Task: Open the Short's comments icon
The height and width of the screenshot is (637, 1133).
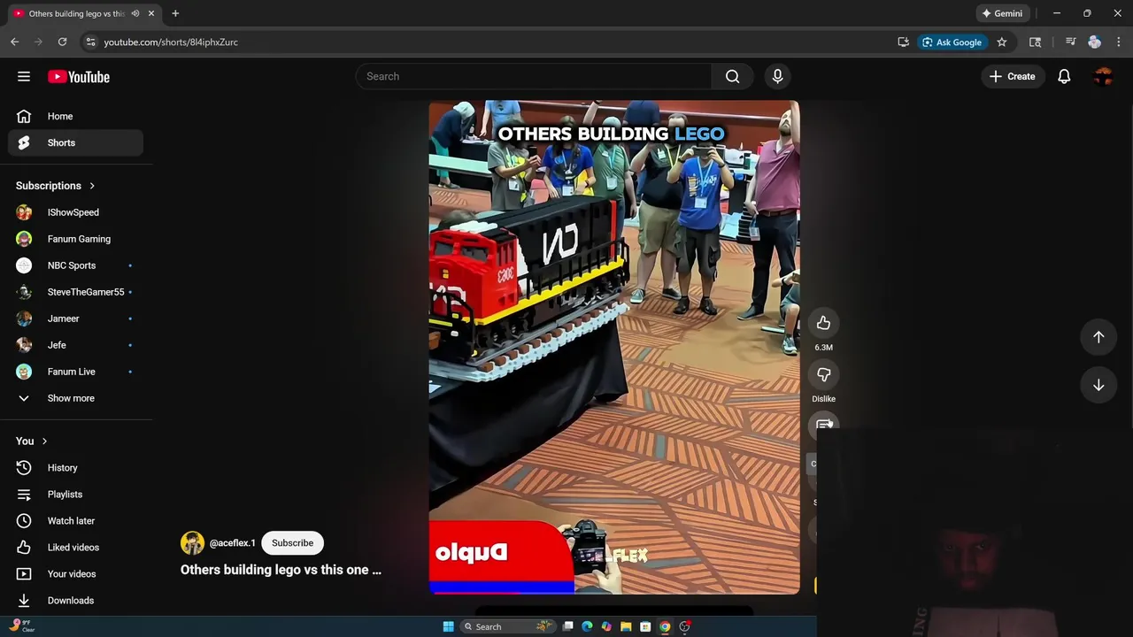Action: pos(823,426)
